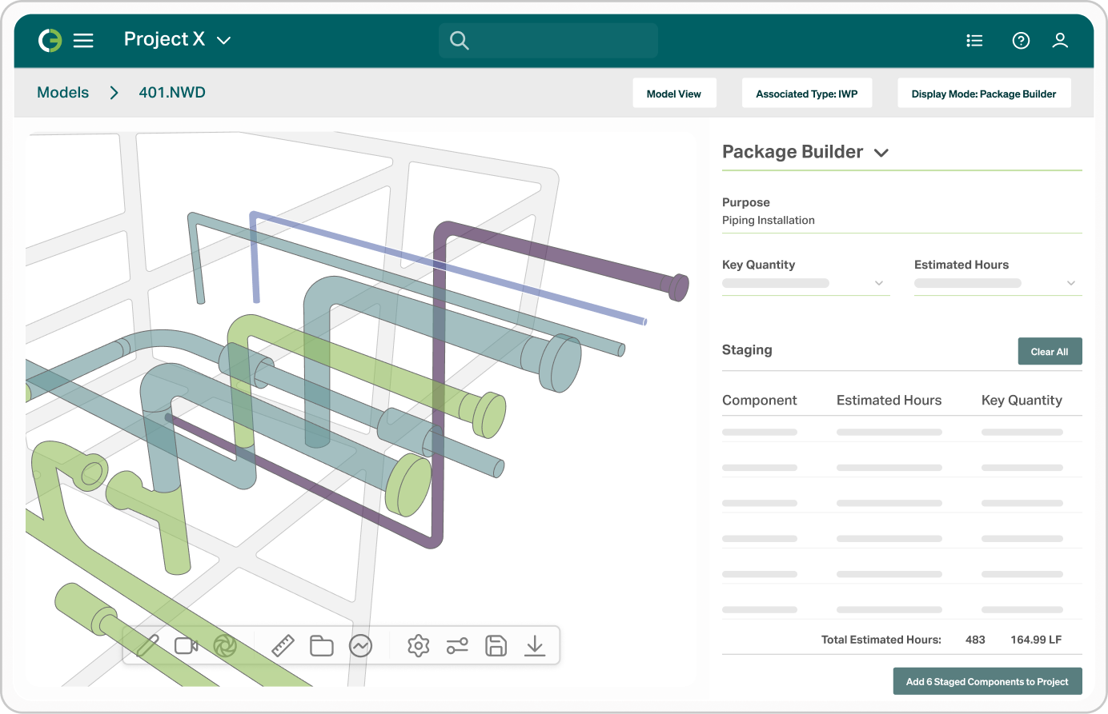Open the hamburger menu next to the logo
Image resolution: width=1108 pixels, height=714 pixels.
[83, 40]
